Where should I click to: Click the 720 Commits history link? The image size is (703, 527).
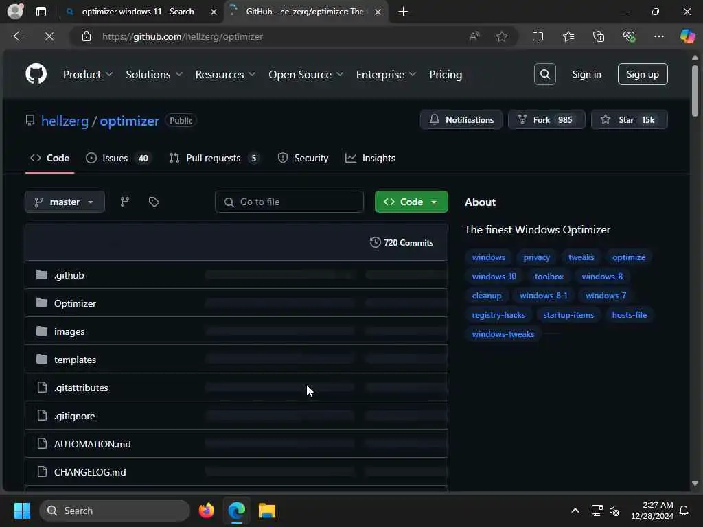click(401, 242)
